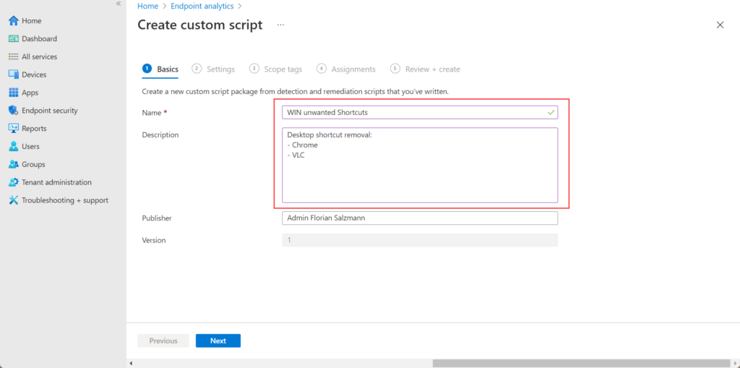Click the Endpoint security shield icon
This screenshot has height=368, width=740.
tap(14, 111)
